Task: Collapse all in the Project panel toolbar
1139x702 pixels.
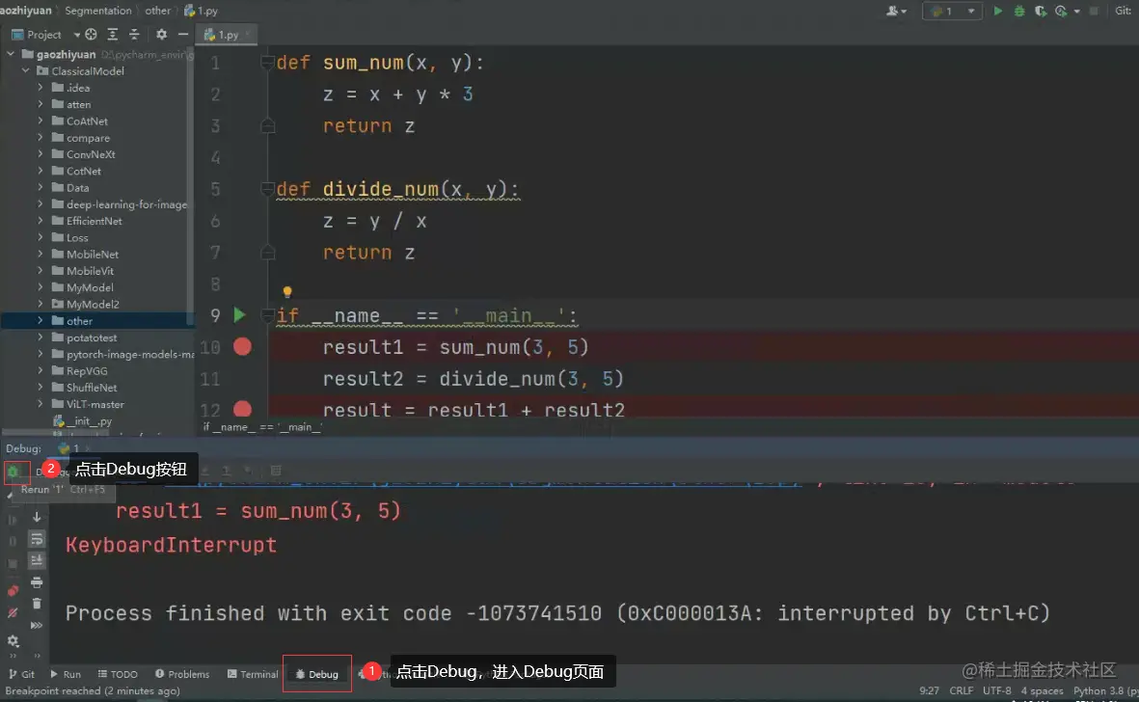Action: pos(134,34)
